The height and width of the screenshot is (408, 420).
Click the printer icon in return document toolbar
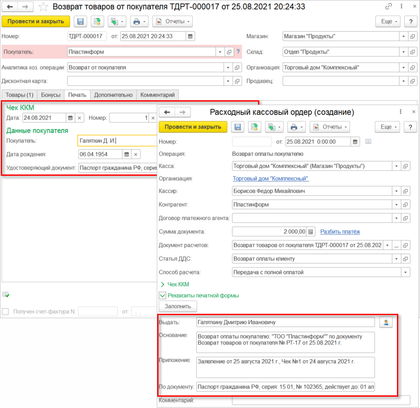139,21
